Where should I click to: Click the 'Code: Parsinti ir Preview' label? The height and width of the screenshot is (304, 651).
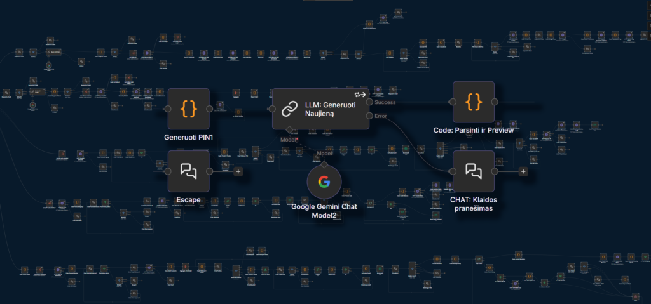474,130
